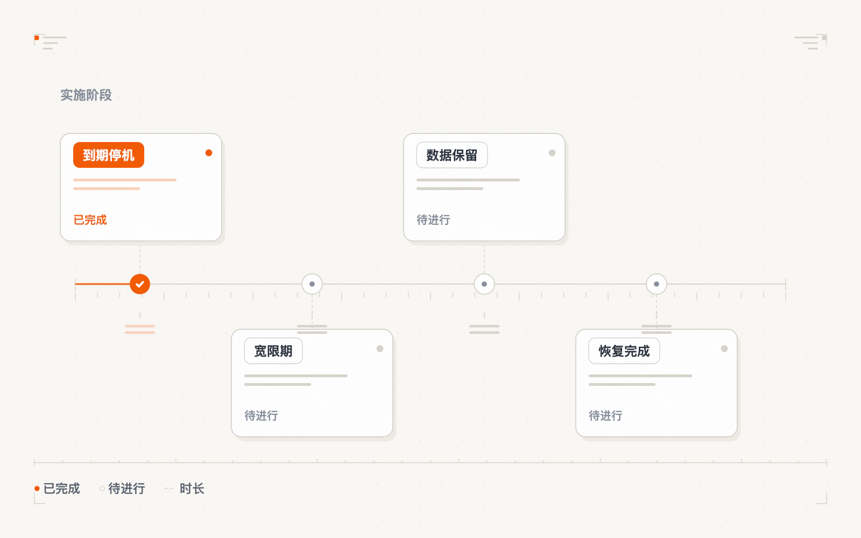Click 待进行 status in 宽限期 card
The image size is (861, 538).
261,416
